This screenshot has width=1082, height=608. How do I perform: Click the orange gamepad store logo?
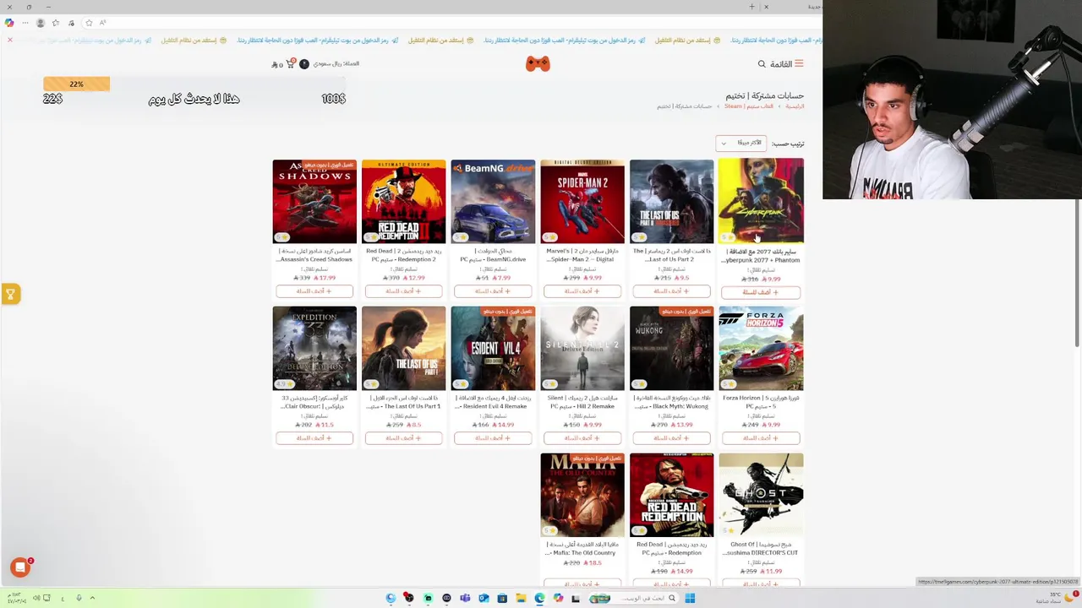[538, 64]
